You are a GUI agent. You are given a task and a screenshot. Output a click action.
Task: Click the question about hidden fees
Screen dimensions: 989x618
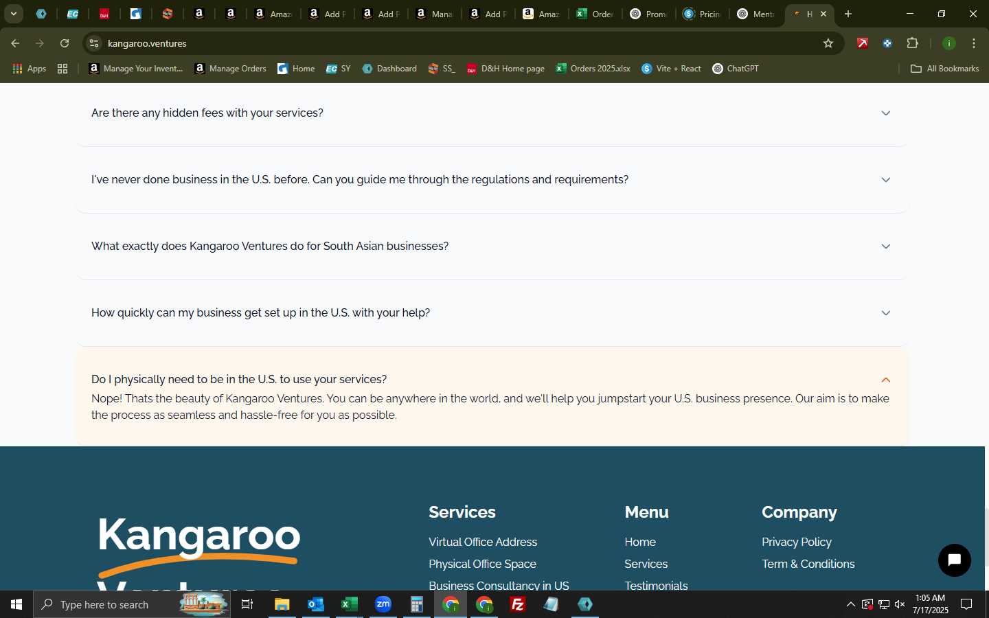tap(207, 113)
